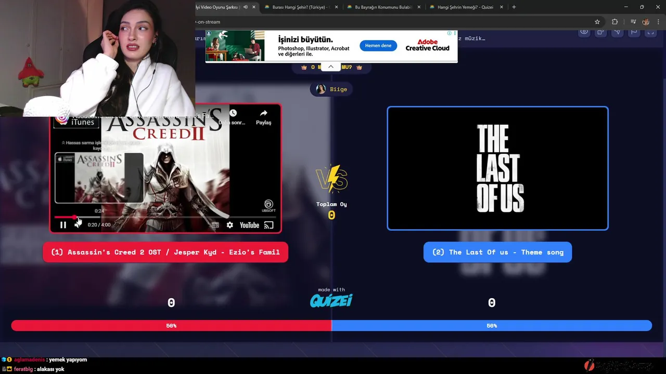Seek along the YouTube video progress bar
The height and width of the screenshot is (374, 666).
click(x=165, y=217)
